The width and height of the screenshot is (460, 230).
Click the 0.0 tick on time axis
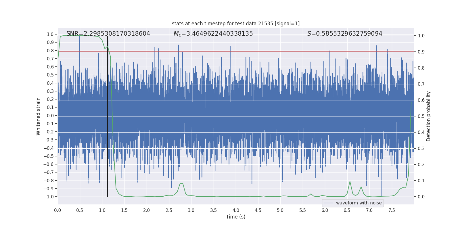pos(57,210)
